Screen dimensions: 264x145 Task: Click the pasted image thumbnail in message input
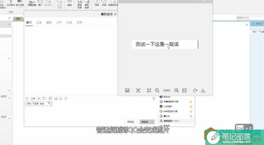[x=38, y=104]
